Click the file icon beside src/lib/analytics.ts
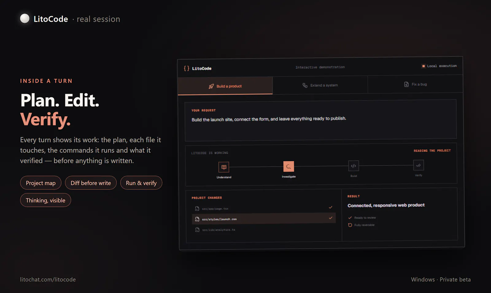Viewport: 491px width, 293px height. (197, 230)
